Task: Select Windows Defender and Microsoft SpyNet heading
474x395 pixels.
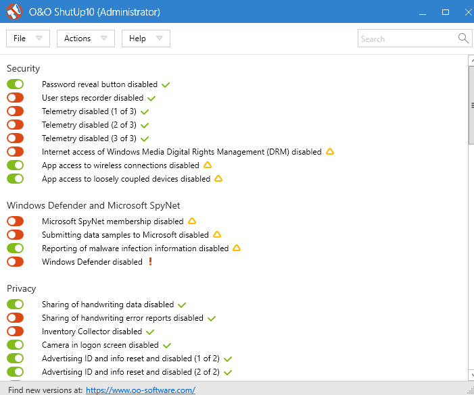Action: [x=93, y=205]
